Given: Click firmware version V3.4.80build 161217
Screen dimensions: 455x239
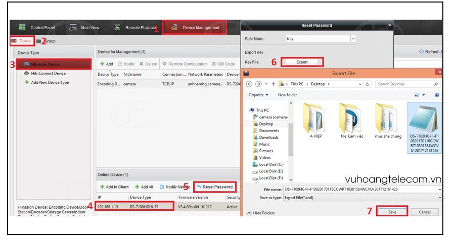Looking at the screenshot, I should click(x=195, y=207).
